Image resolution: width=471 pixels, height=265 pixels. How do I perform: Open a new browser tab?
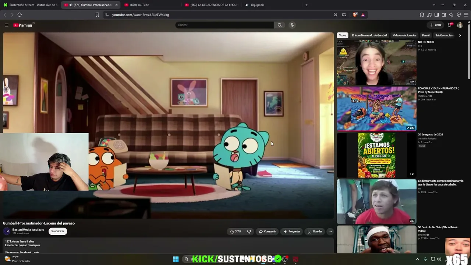[x=307, y=5]
